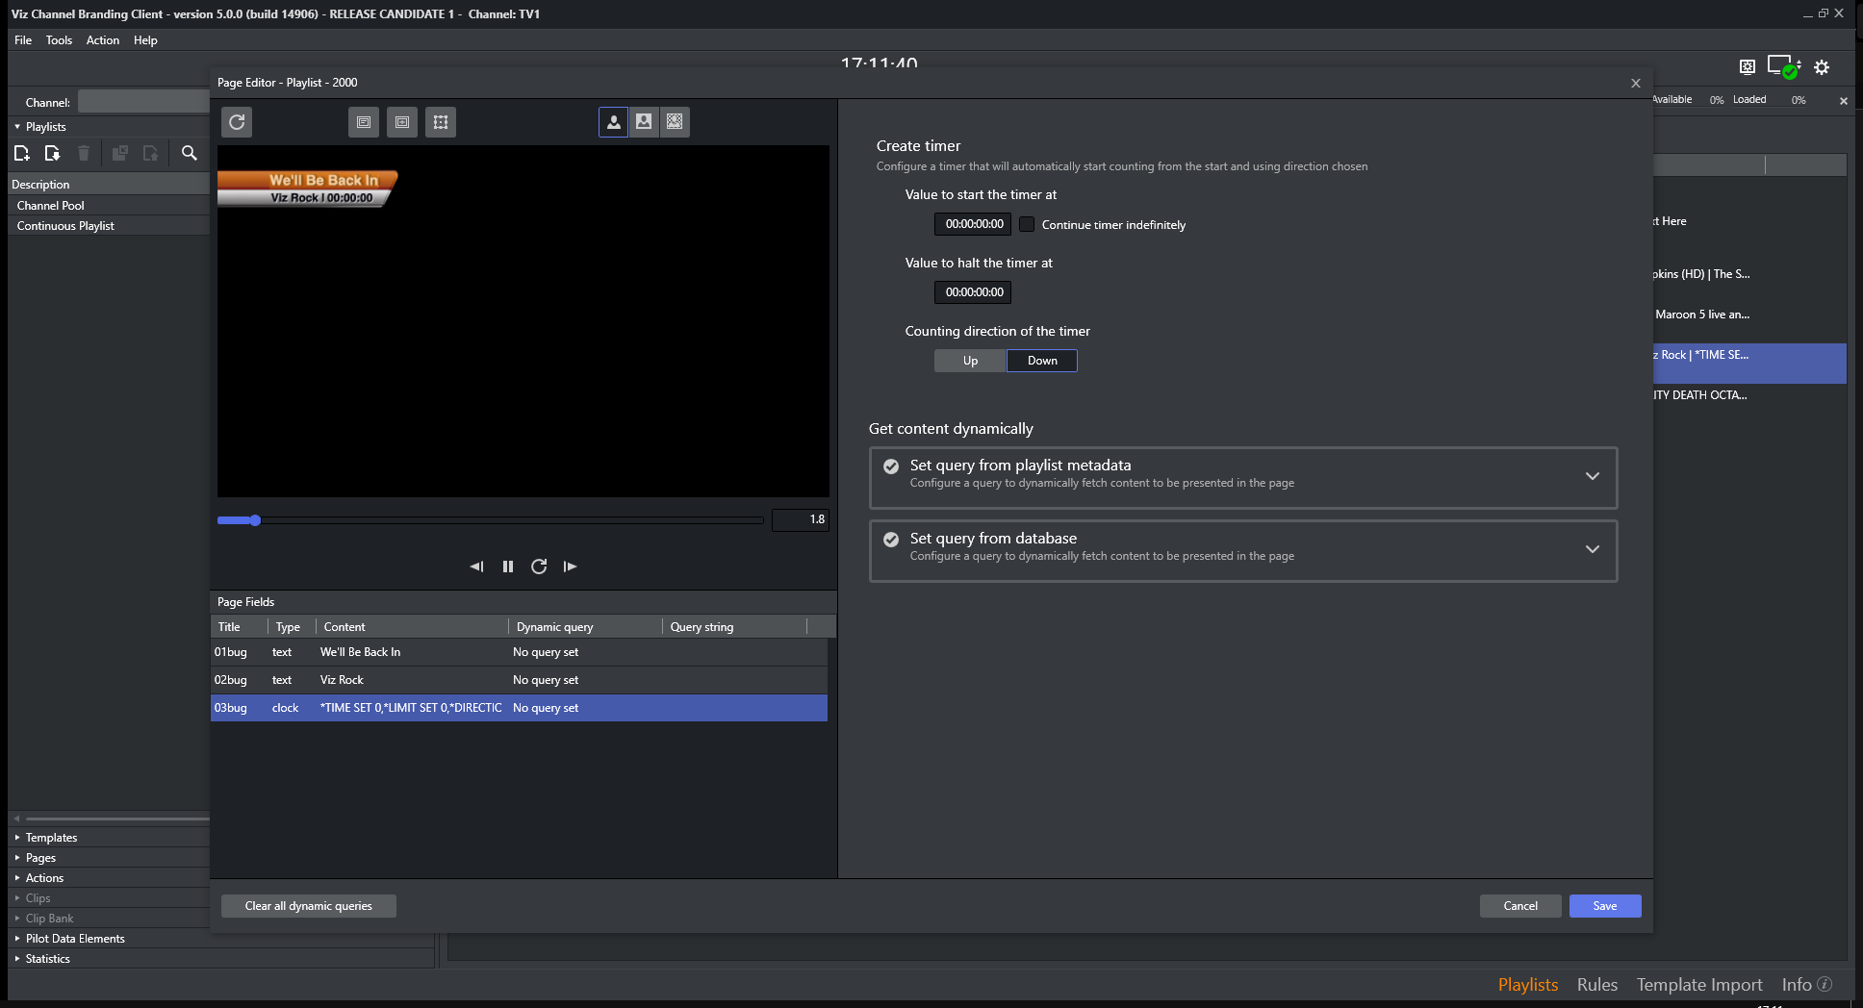Set timer counting direction to Down
Viewport: 1863px width, 1008px height.
click(1042, 361)
